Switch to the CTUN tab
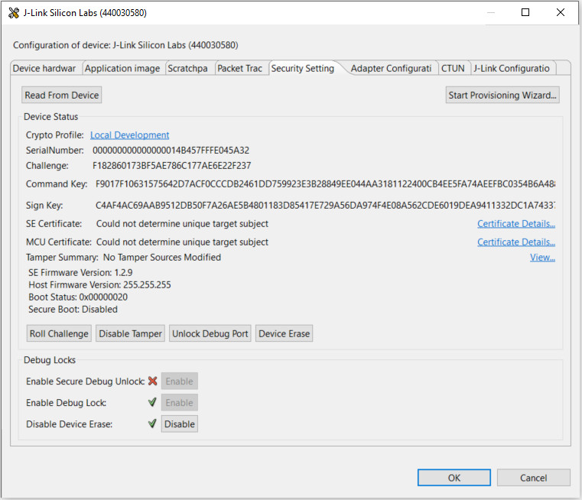The width and height of the screenshot is (582, 500). click(x=453, y=68)
